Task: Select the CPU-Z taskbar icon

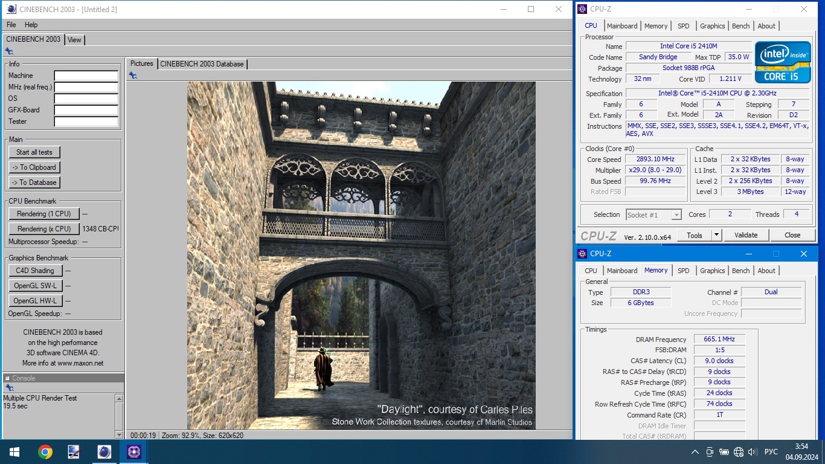Action: coord(133,452)
